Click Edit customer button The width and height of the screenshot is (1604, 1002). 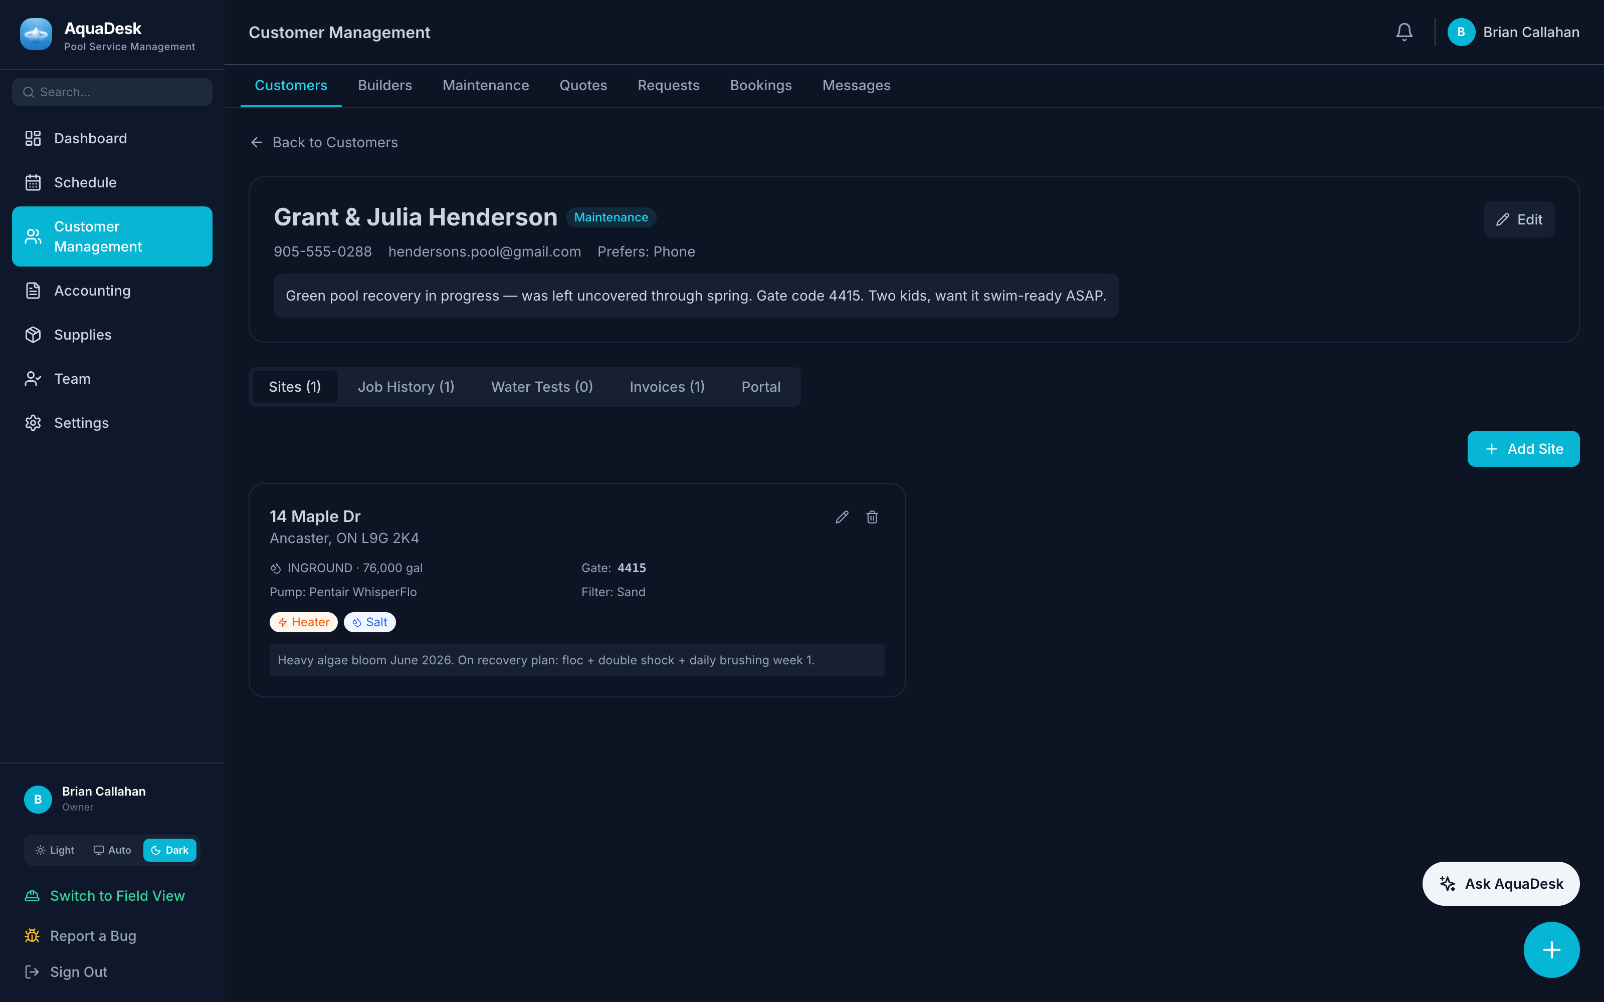pyautogui.click(x=1519, y=219)
